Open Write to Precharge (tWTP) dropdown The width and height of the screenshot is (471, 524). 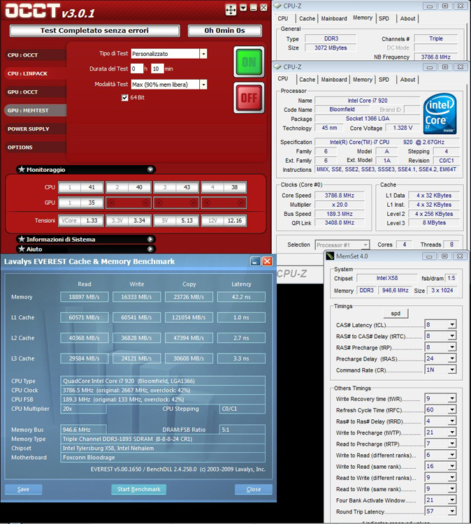[x=452, y=432]
